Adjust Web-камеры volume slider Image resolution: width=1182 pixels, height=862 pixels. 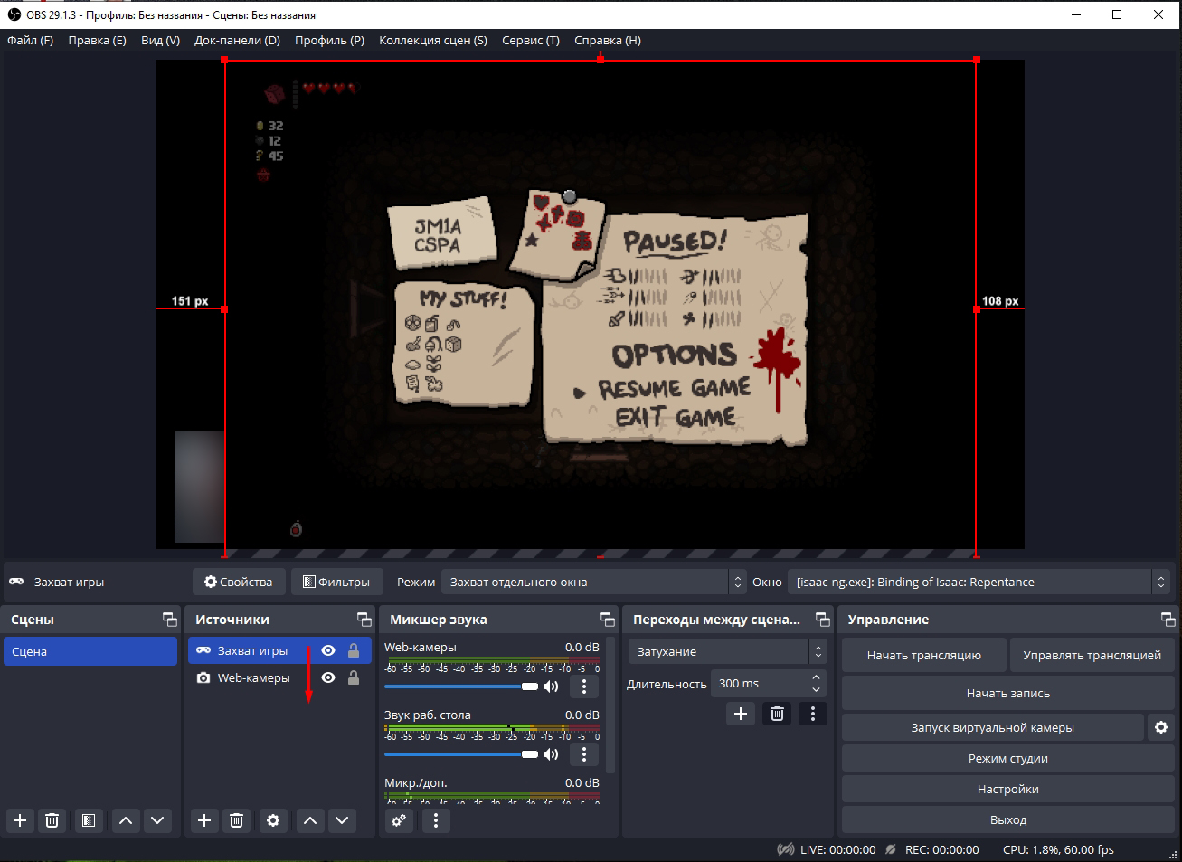461,687
